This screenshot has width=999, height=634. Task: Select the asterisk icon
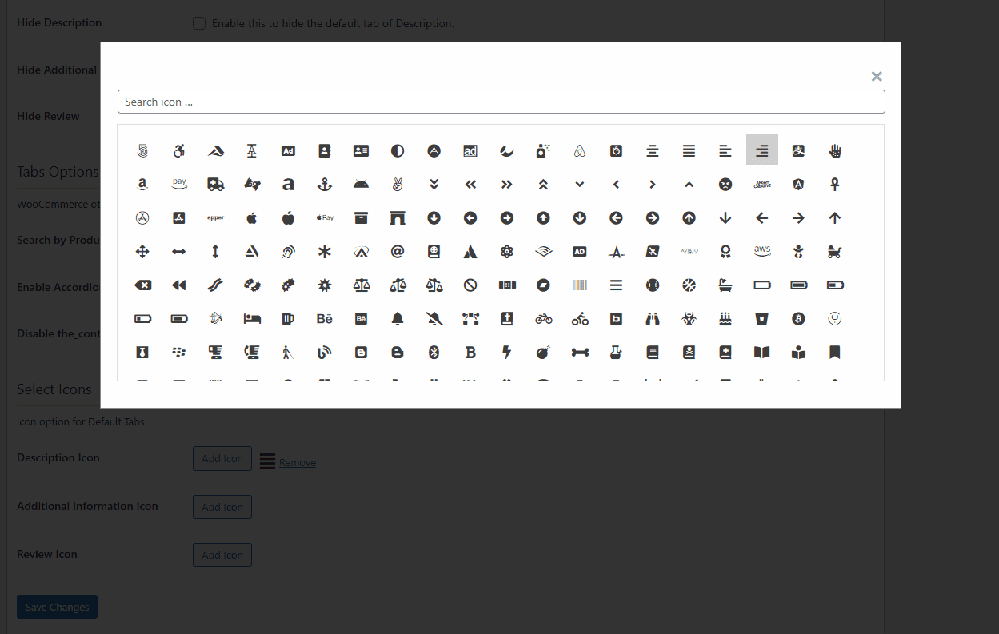[324, 252]
